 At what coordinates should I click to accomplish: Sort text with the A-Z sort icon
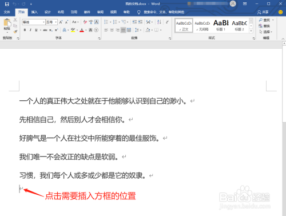click(159, 22)
